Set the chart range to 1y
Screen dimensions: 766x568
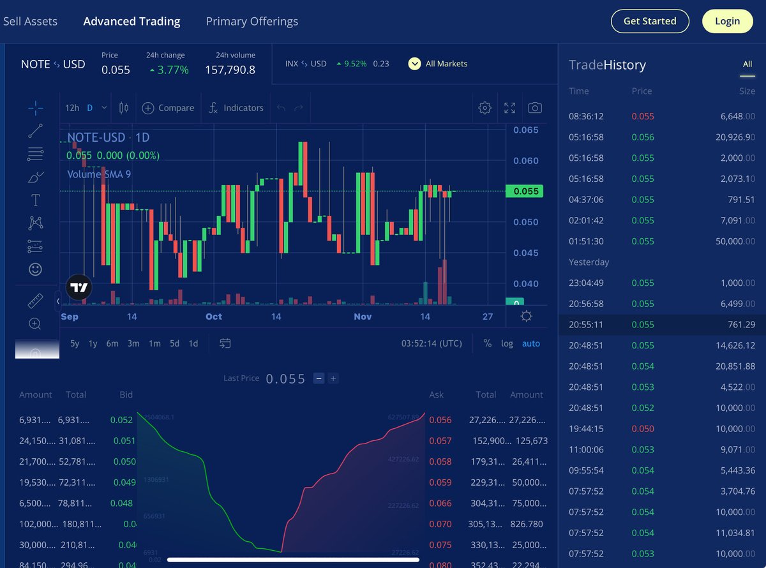tap(93, 343)
